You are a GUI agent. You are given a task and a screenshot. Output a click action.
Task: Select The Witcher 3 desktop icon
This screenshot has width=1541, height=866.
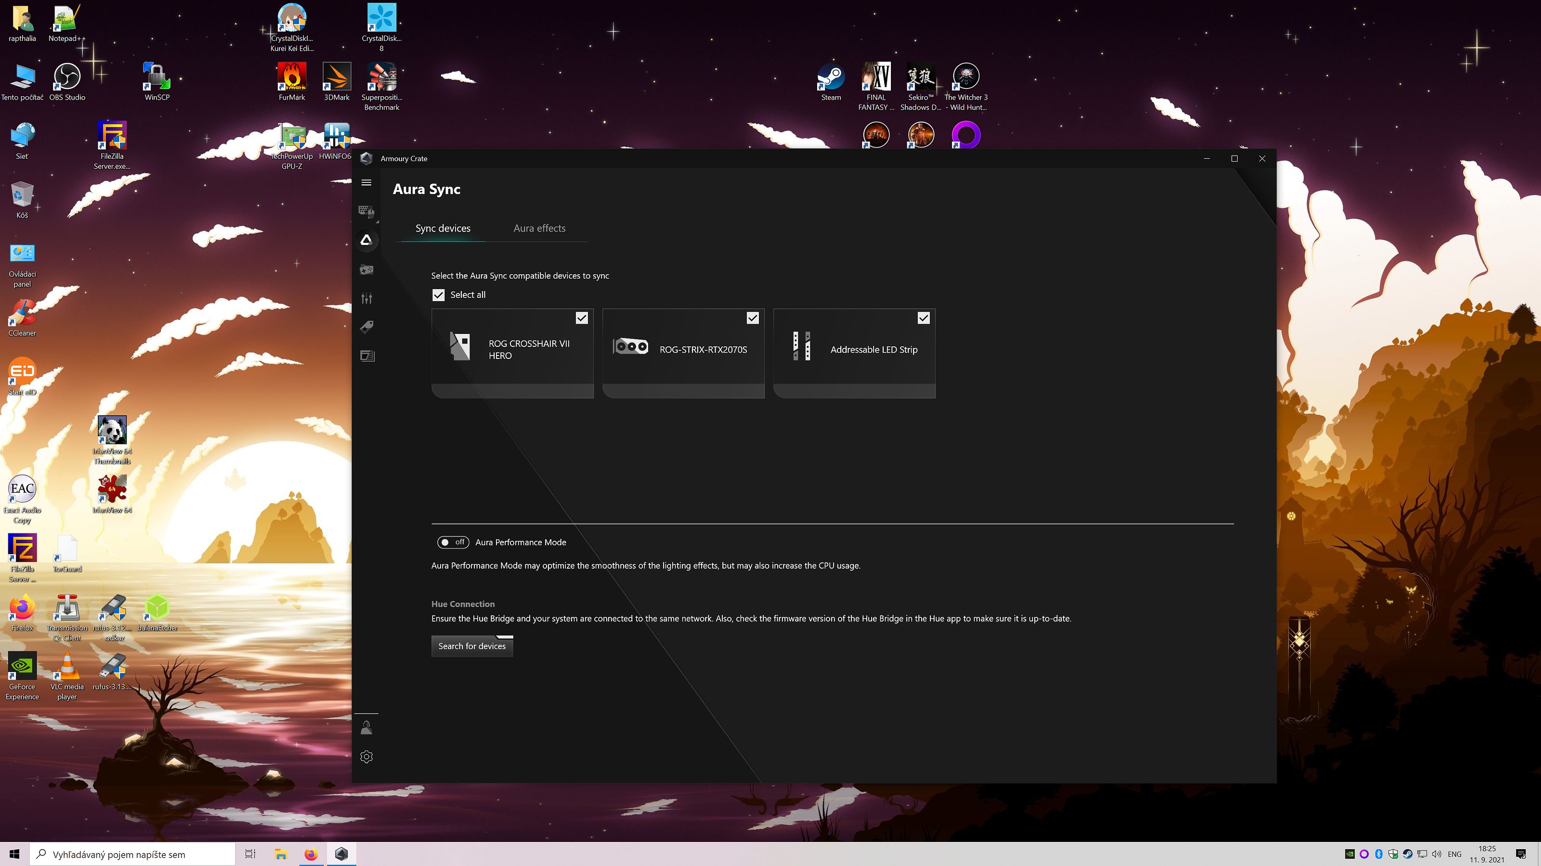point(966,87)
